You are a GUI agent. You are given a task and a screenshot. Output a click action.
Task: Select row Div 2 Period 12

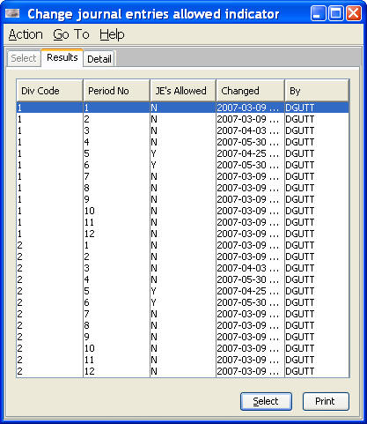[183, 371]
